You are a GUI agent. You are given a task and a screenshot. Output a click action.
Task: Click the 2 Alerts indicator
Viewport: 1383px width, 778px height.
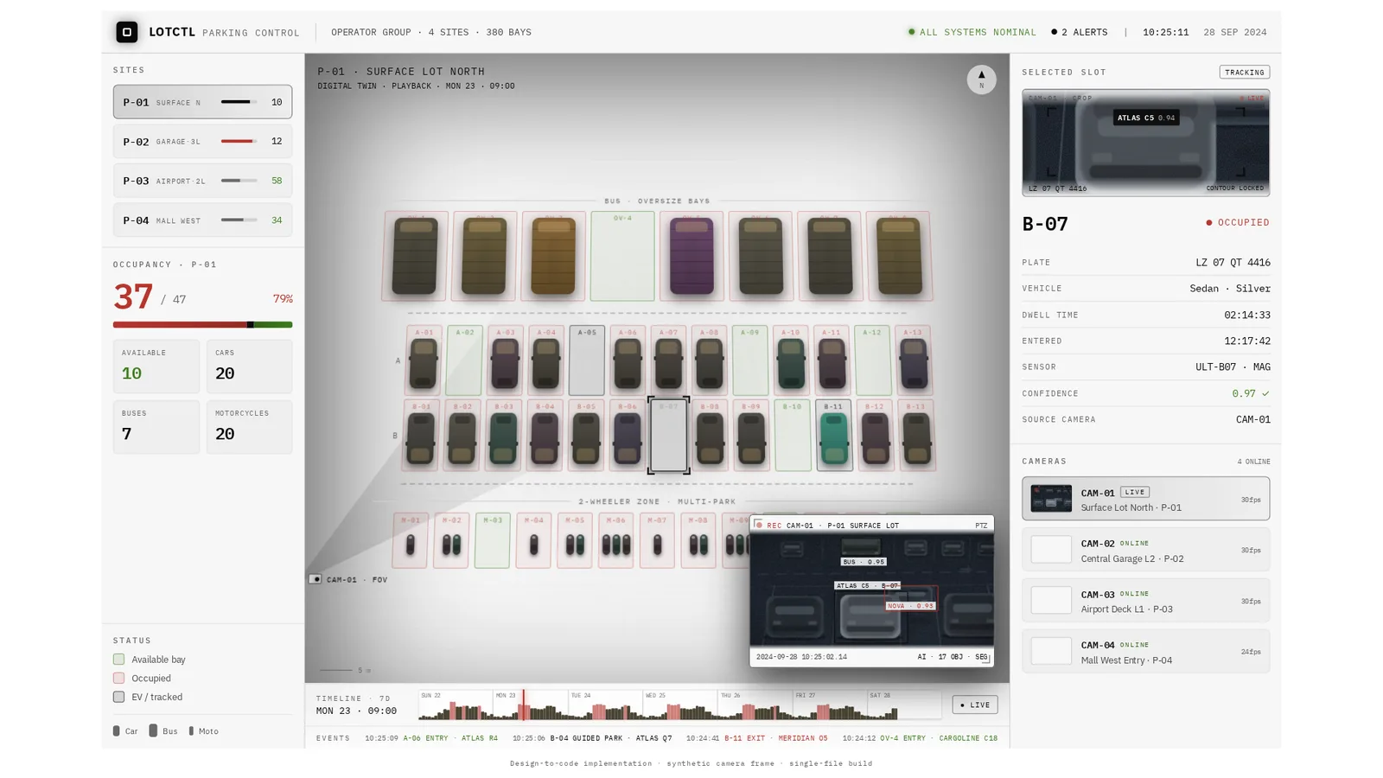click(x=1079, y=32)
